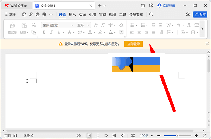Switch to the 视图 tab
The image size is (211, 139).
tap(113, 14)
